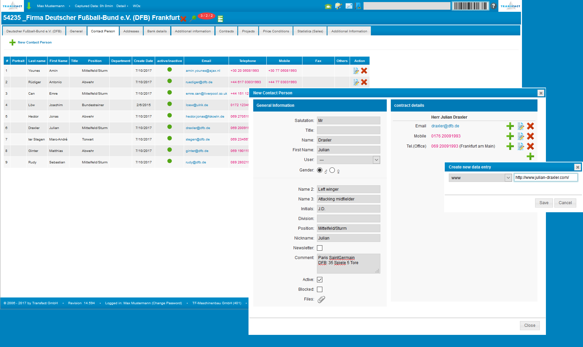Add entry beside Mobile 0176 20091993
The height and width of the screenshot is (347, 583).
510,136
